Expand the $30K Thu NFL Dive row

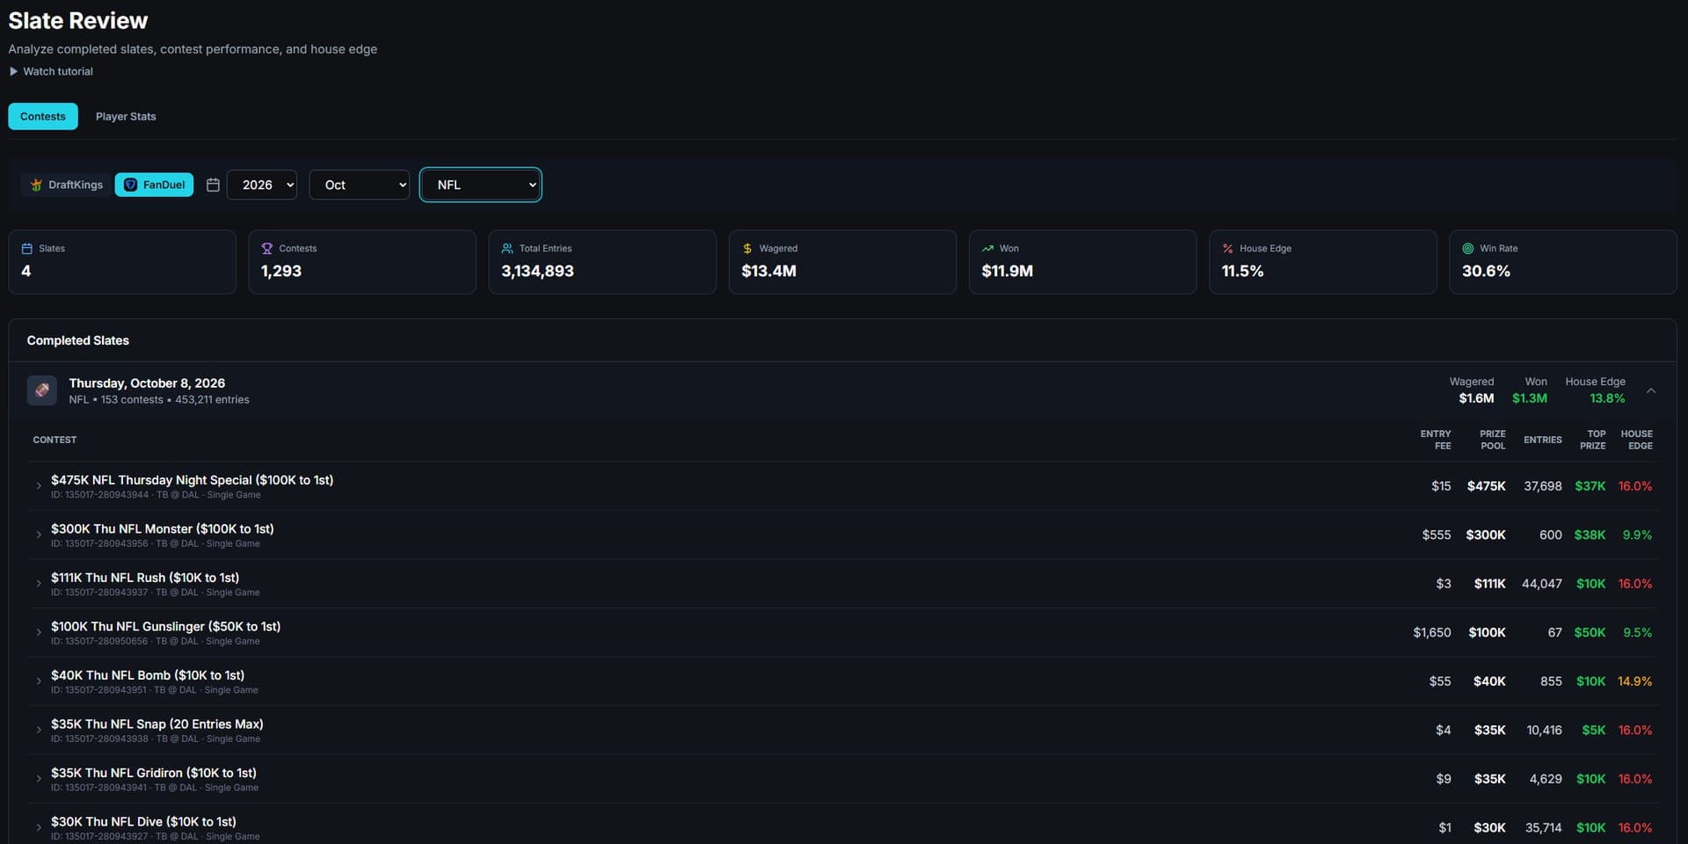pos(39,827)
